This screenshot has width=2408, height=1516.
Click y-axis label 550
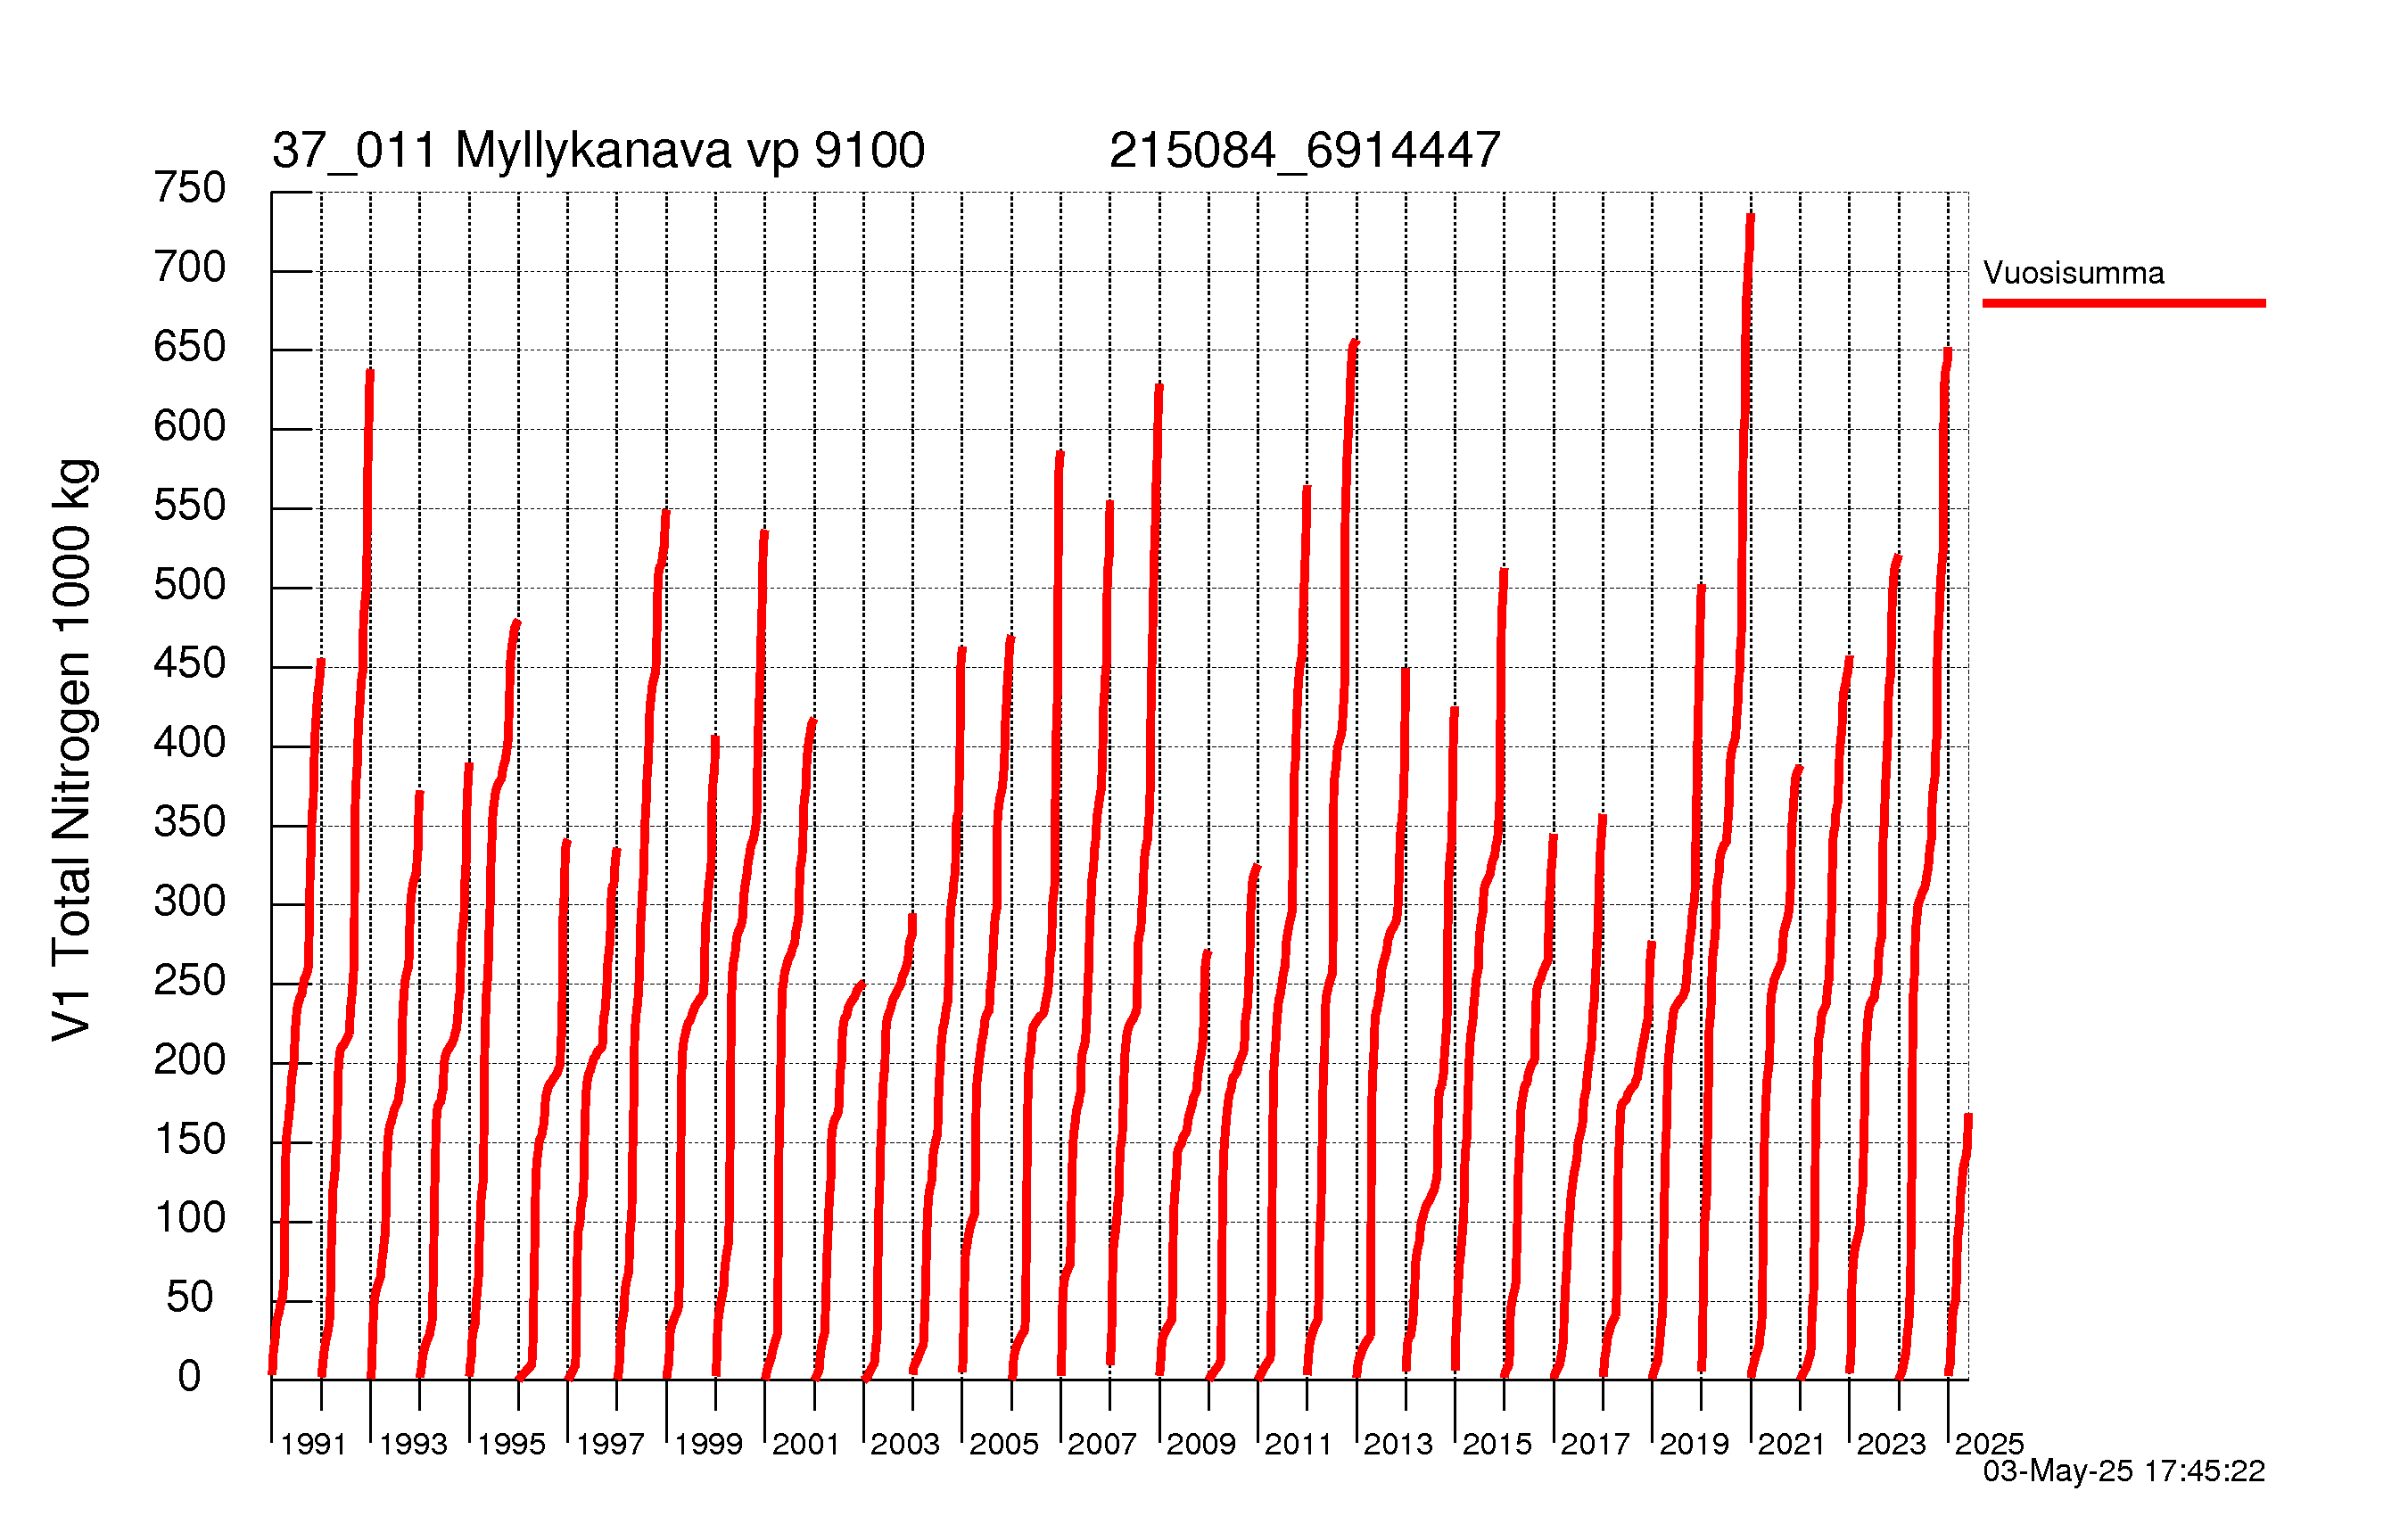coord(190,505)
